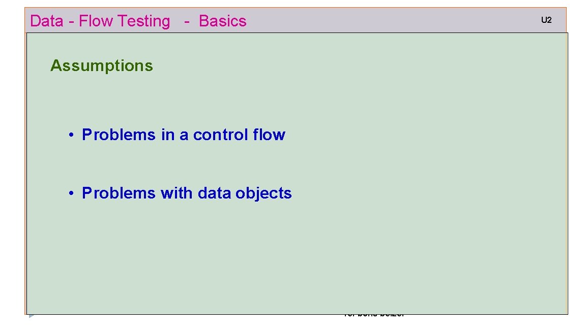Click the small triangle arrow below the slide

(32, 316)
